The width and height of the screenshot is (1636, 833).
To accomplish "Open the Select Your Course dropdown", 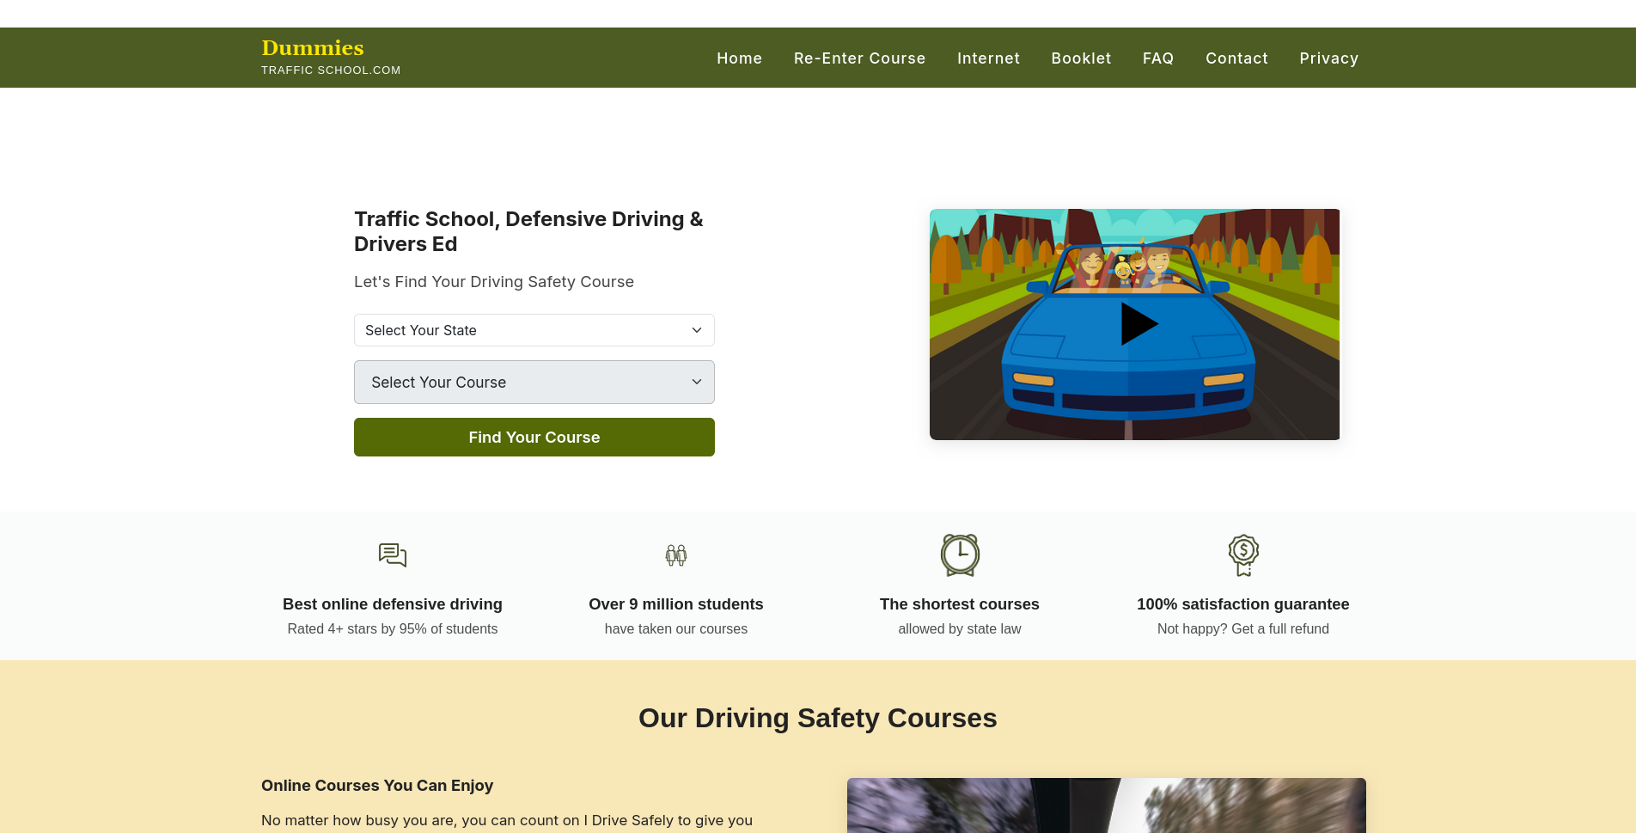I will tap(534, 383).
